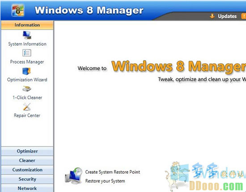Open the Network section
The width and height of the screenshot is (246, 192).
27,188
